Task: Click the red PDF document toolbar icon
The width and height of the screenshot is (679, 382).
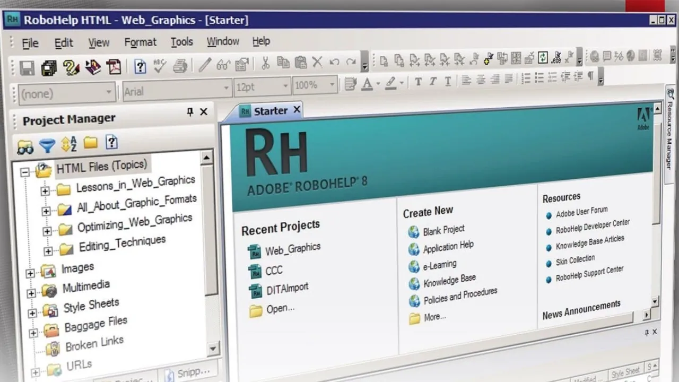Action: click(x=114, y=67)
